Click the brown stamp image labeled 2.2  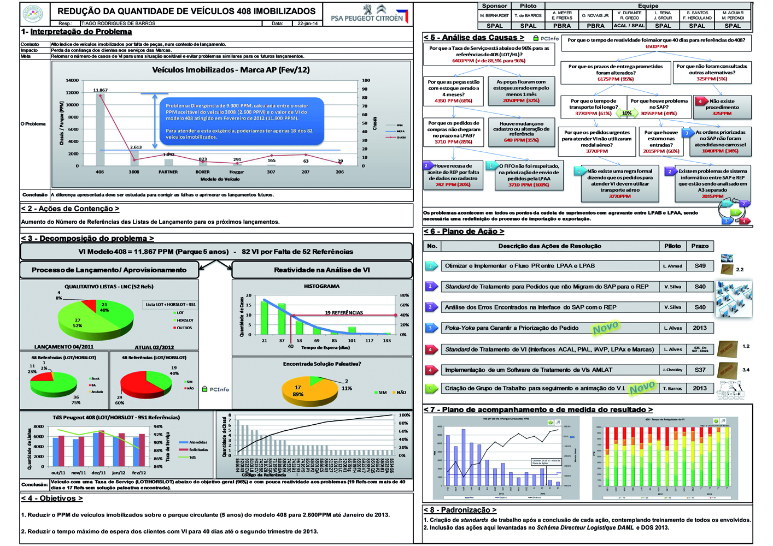tap(727, 269)
